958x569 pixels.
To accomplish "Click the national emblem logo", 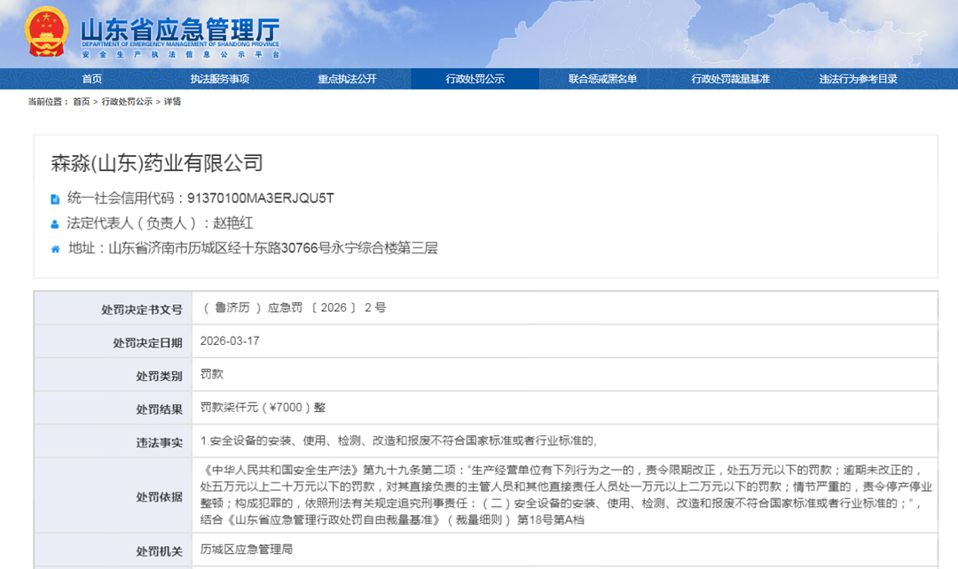I will [44, 31].
